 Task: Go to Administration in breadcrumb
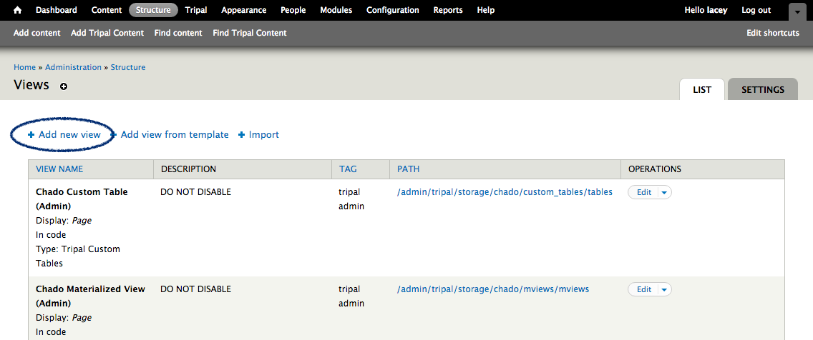tap(73, 67)
